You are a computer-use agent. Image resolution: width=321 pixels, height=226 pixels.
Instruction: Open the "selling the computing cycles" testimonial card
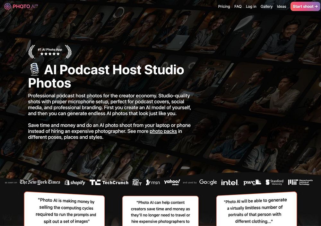[64, 209]
